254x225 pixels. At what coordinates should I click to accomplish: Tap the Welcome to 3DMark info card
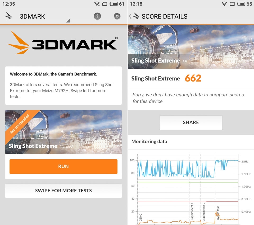coord(63,86)
